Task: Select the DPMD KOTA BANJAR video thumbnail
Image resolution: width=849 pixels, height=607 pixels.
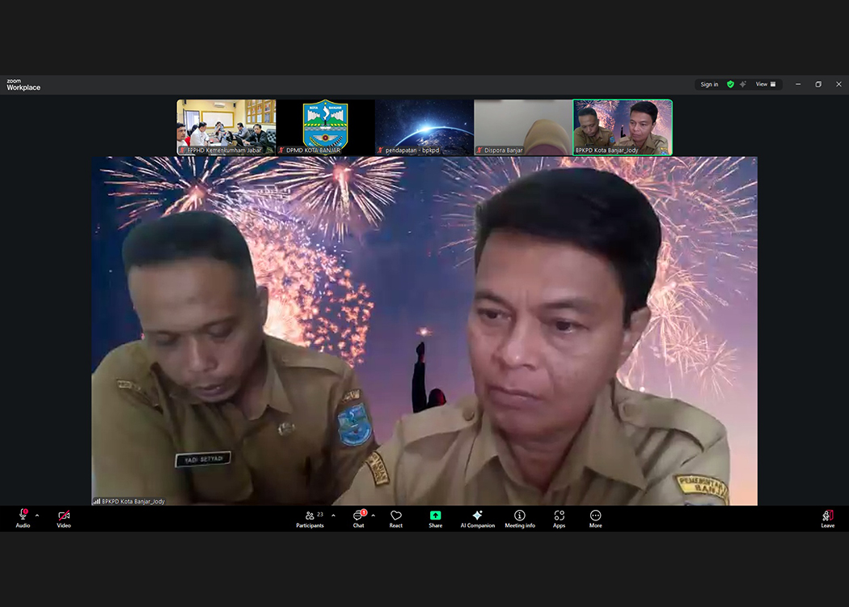Action: click(325, 126)
